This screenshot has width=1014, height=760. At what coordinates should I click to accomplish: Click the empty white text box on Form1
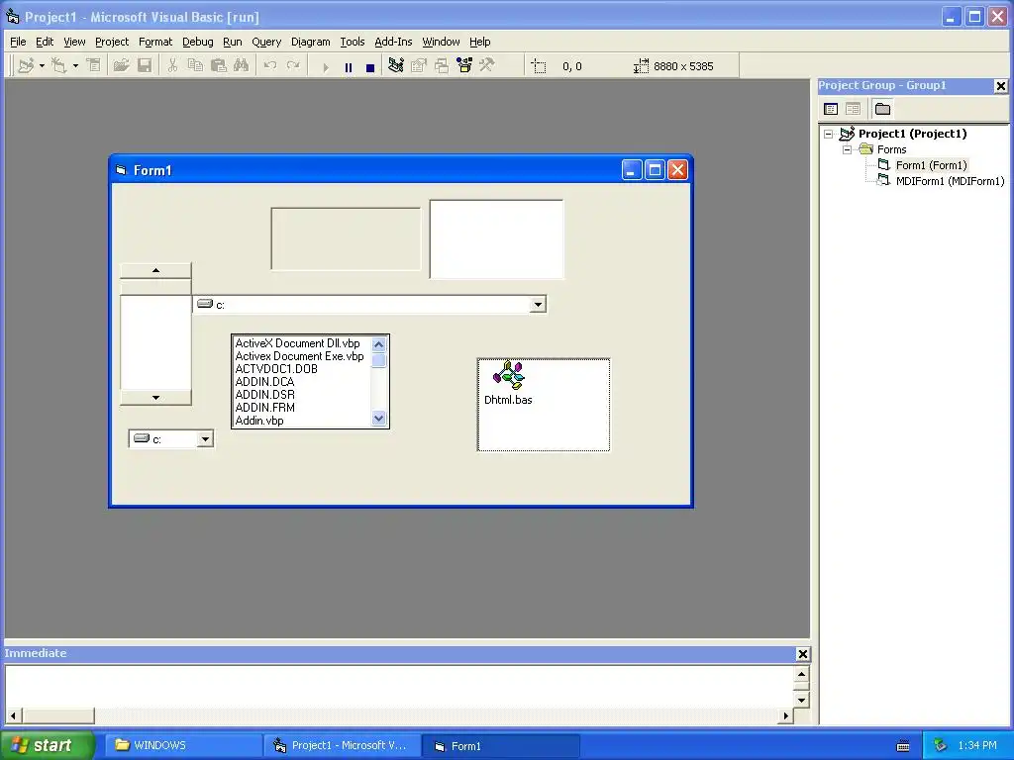click(x=497, y=239)
